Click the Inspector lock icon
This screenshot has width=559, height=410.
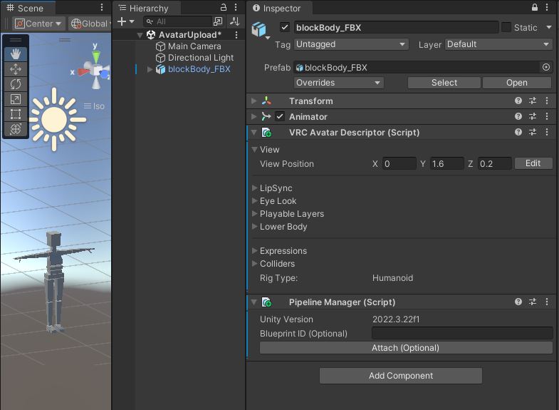[x=535, y=8]
